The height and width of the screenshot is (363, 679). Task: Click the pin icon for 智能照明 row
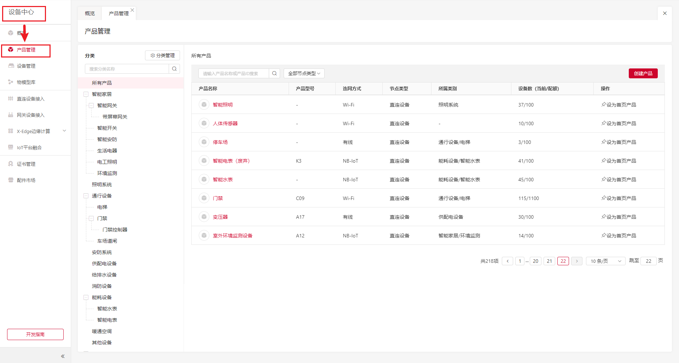tap(603, 105)
